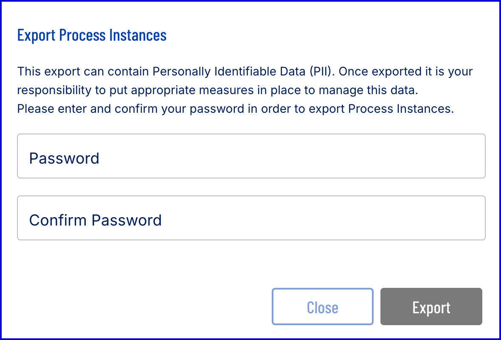
Task: Start the export of Process Instances
Action: [431, 307]
